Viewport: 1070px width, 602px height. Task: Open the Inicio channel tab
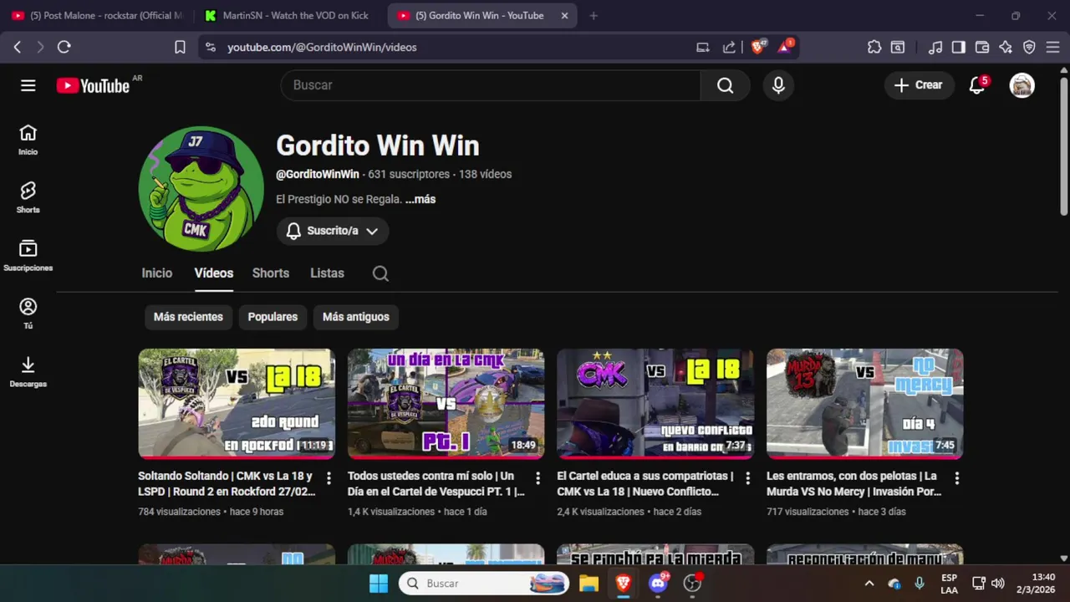tap(157, 273)
